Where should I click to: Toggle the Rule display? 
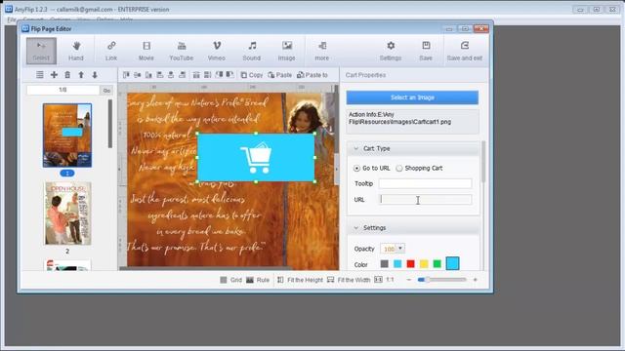point(258,280)
